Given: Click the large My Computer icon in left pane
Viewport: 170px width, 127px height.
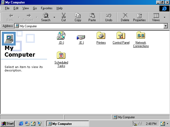Looking at the screenshot, I should 9,39.
